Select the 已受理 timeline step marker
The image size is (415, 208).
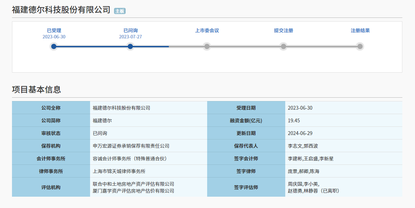coord(54,46)
